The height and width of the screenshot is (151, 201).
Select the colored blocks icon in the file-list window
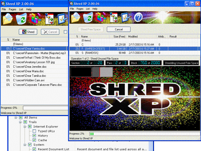35,19
